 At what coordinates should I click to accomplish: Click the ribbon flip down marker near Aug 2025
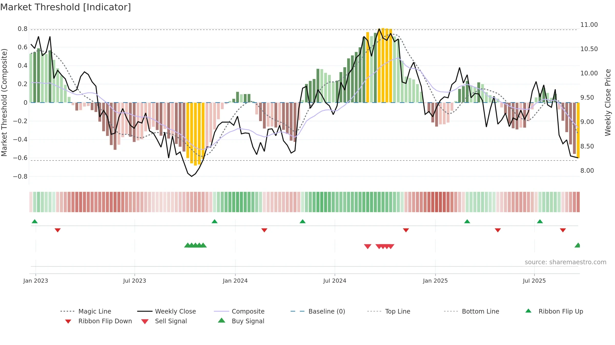tap(563, 230)
